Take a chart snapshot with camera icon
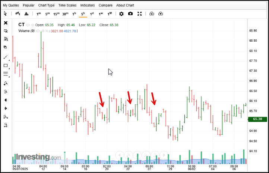Viewport: 269px width, 173px height. pos(130,13)
